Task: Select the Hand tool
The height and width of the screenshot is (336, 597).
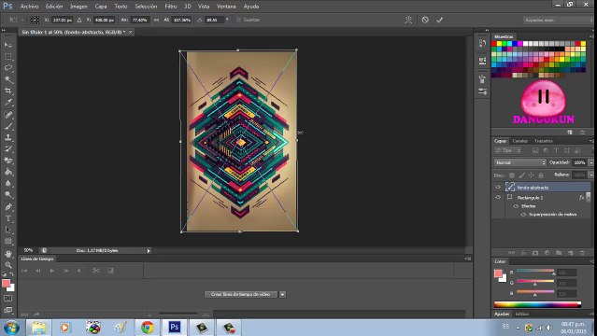Action: 8,254
